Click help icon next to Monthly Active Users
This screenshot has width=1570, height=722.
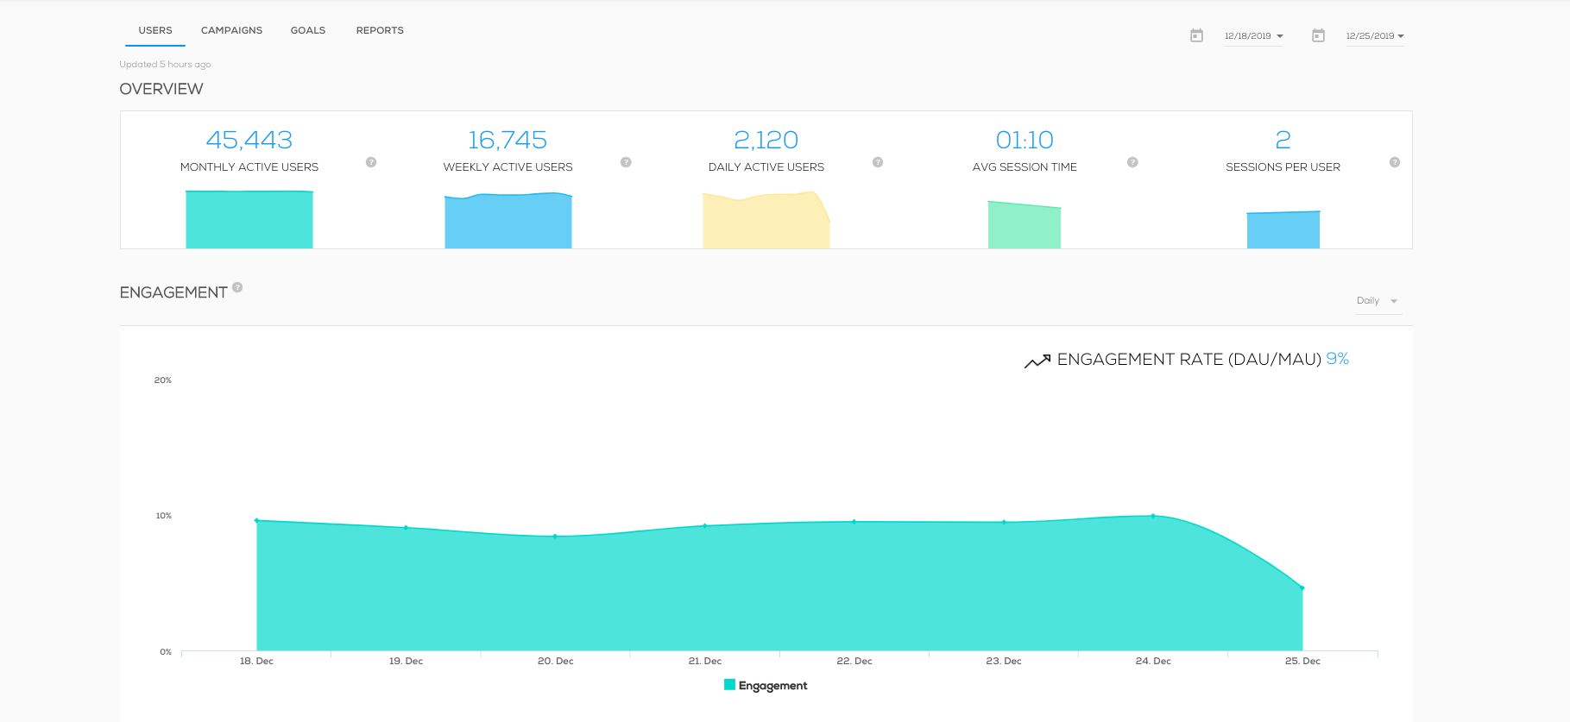tap(371, 162)
